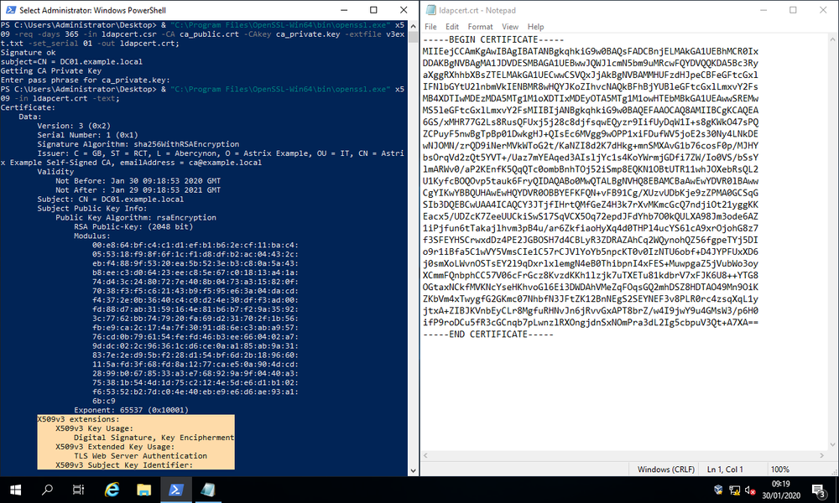Viewport: 839px width, 503px height.
Task: Open the Start menu
Action: [x=15, y=490]
